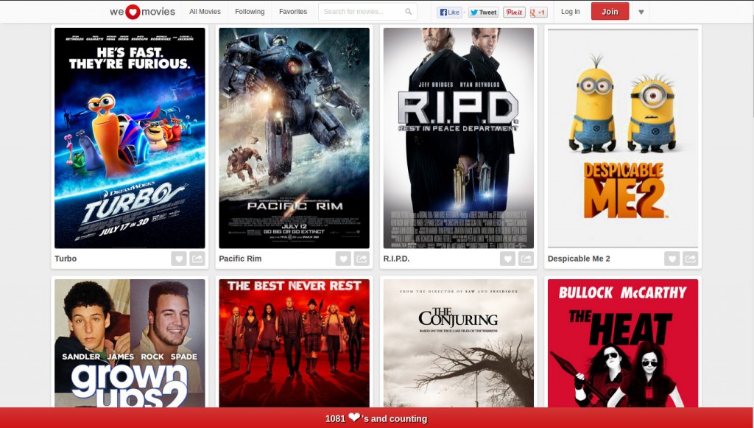Open the Turbo movie poster
The image size is (754, 428).
click(x=130, y=138)
